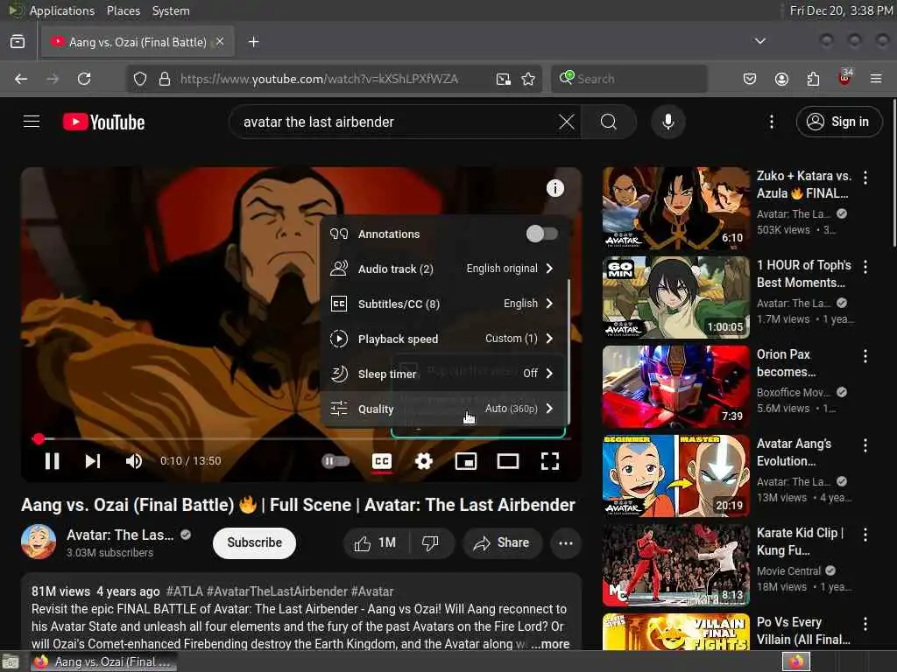Mute the video volume speaker icon

(133, 461)
